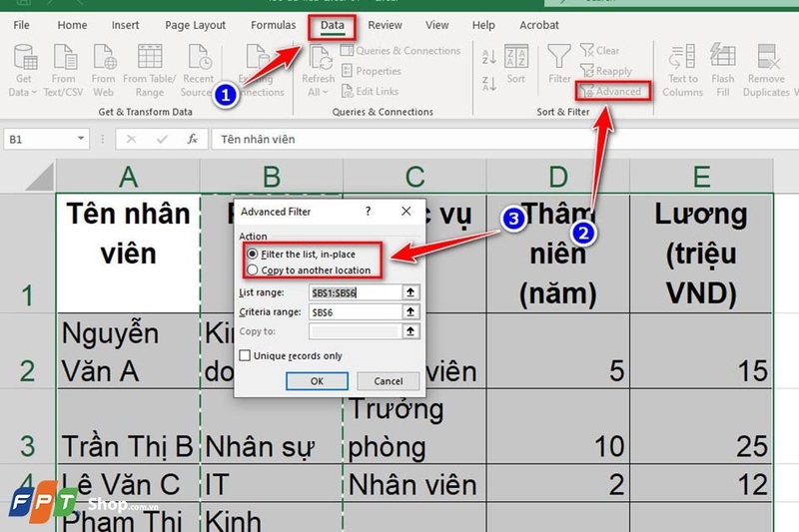Expand the Name Box dropdown
799x532 pixels.
click(x=81, y=139)
